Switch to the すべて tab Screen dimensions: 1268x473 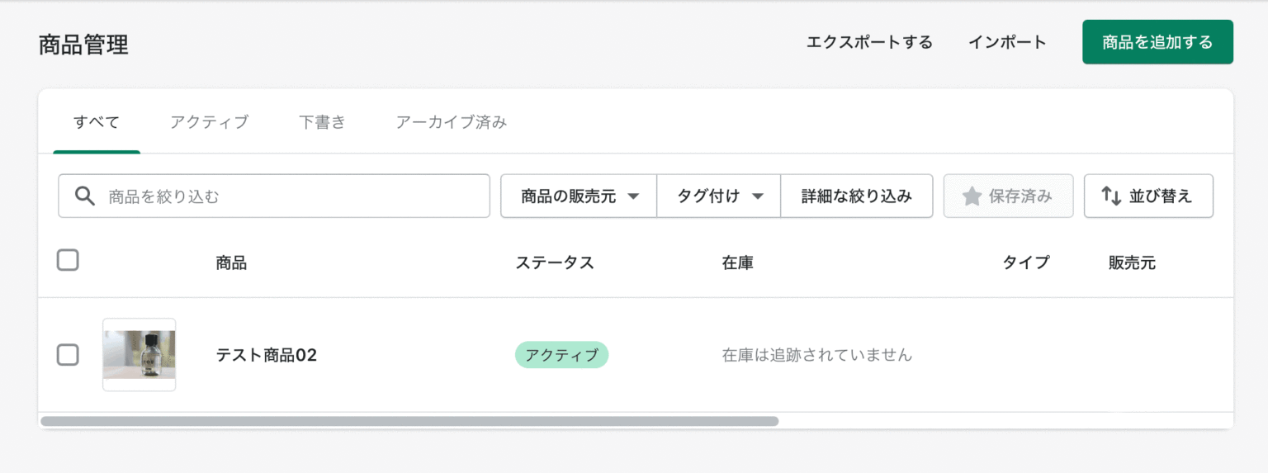point(97,123)
